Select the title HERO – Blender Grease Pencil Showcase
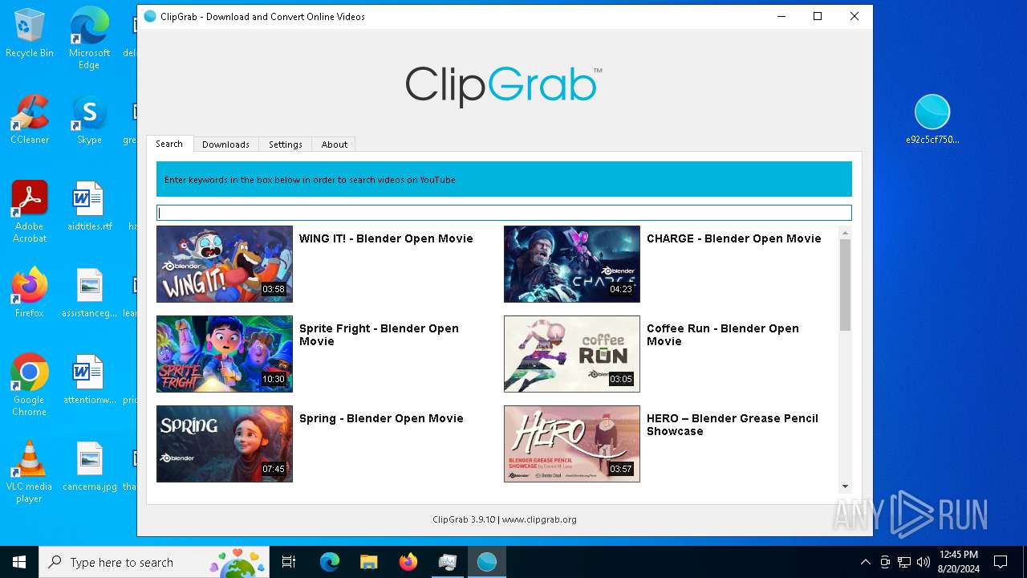Viewport: 1027px width, 578px height. point(733,425)
